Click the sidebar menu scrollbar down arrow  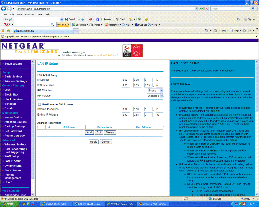pos(33,194)
